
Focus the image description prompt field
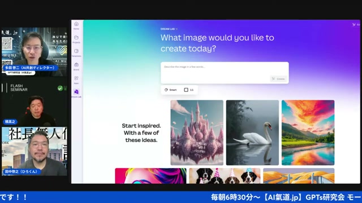pos(225,73)
